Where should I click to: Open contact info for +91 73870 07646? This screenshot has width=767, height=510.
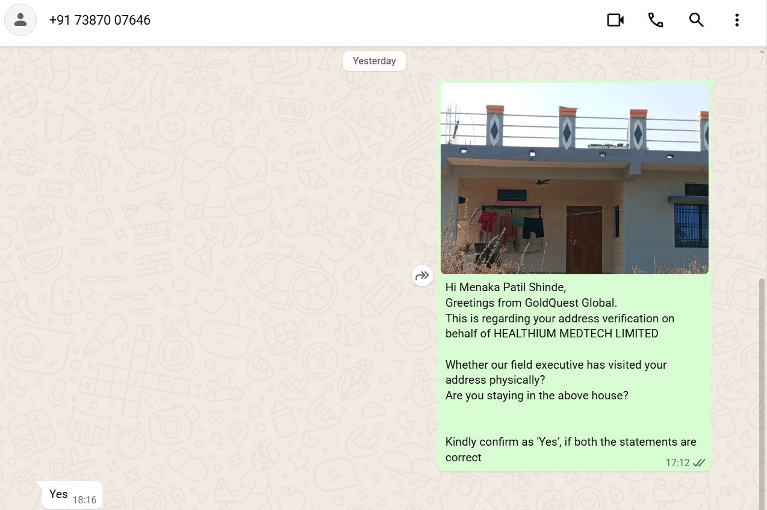point(100,20)
